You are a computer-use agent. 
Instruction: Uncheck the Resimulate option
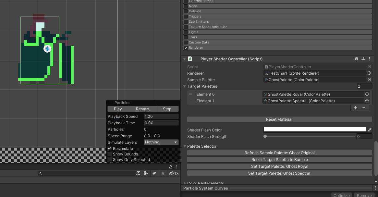(x=110, y=149)
